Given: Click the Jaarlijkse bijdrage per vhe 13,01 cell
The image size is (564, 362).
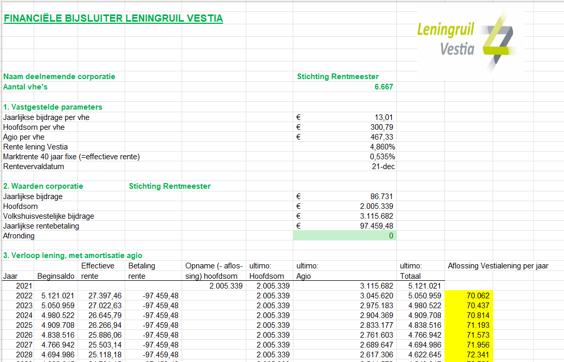Looking at the screenshot, I should pyautogui.click(x=345, y=117).
